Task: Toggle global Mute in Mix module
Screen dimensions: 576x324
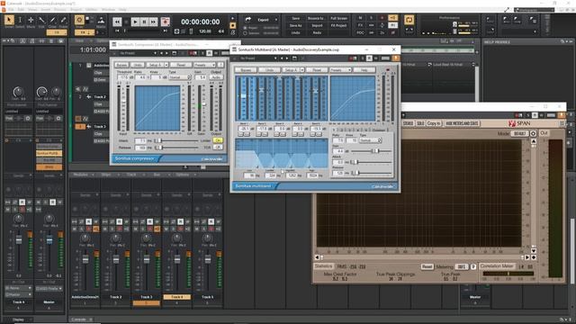Action: pyautogui.click(x=360, y=18)
